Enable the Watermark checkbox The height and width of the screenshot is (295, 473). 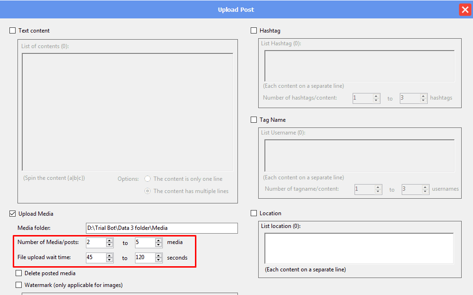[x=19, y=285]
